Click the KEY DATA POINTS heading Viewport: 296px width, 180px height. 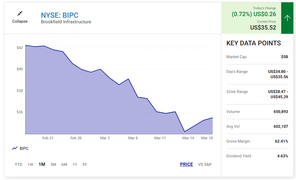click(x=254, y=43)
